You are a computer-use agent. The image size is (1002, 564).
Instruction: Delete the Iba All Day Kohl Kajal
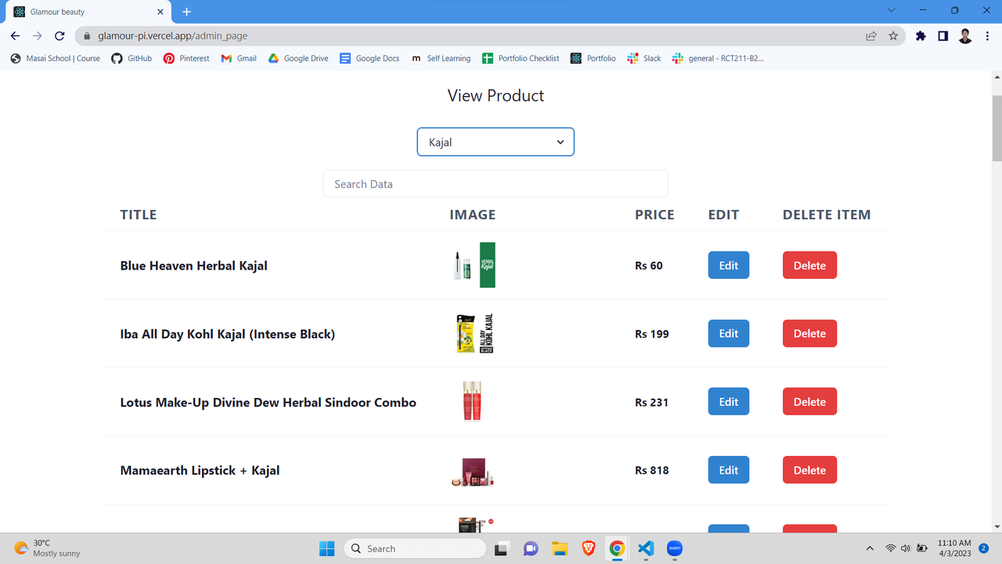(809, 333)
